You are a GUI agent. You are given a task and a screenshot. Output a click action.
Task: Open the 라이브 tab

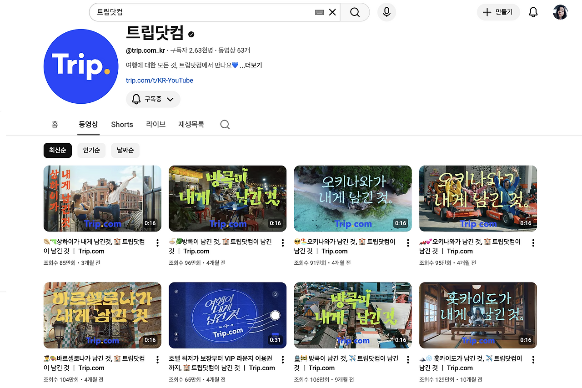156,124
